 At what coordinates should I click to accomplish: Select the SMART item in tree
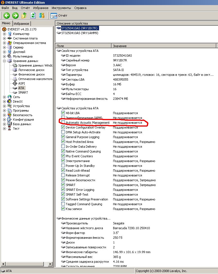(x=23, y=92)
